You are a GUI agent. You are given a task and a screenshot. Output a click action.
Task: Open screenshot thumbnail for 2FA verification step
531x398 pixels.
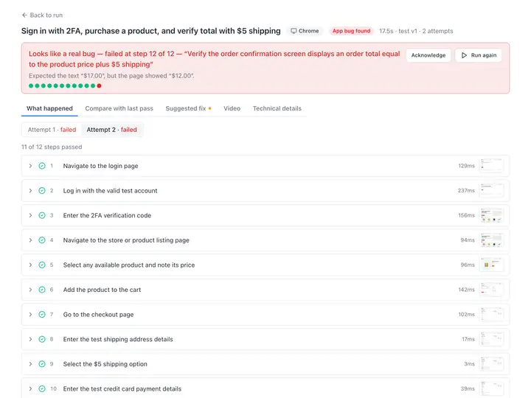(492, 215)
